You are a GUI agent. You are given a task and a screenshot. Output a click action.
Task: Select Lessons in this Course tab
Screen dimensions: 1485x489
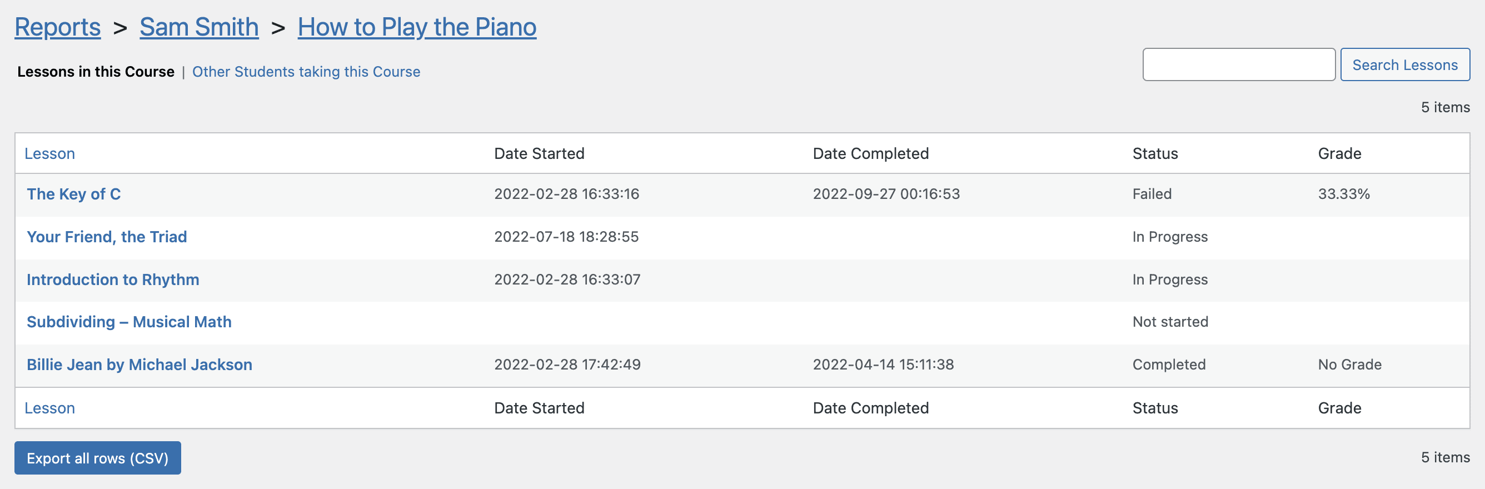(x=96, y=72)
